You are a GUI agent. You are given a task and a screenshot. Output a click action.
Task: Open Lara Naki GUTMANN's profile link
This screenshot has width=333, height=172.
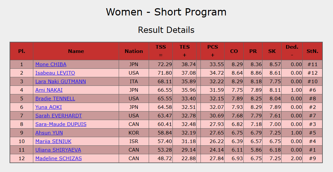[61, 82]
